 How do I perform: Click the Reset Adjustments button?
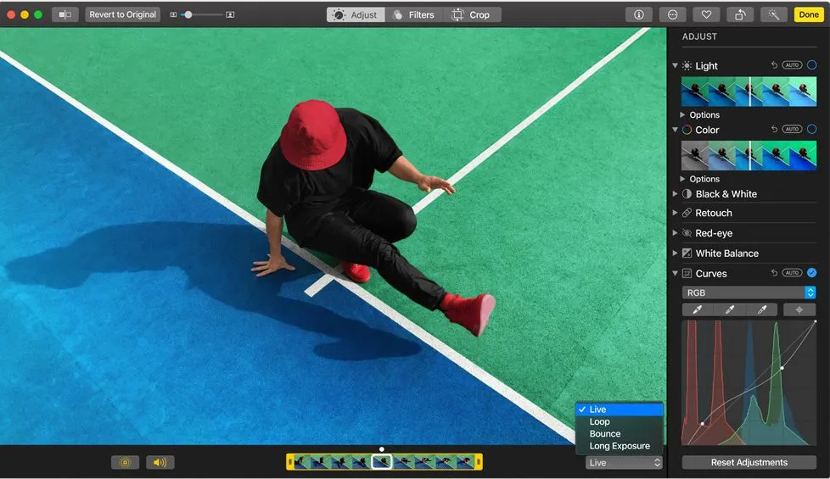749,462
